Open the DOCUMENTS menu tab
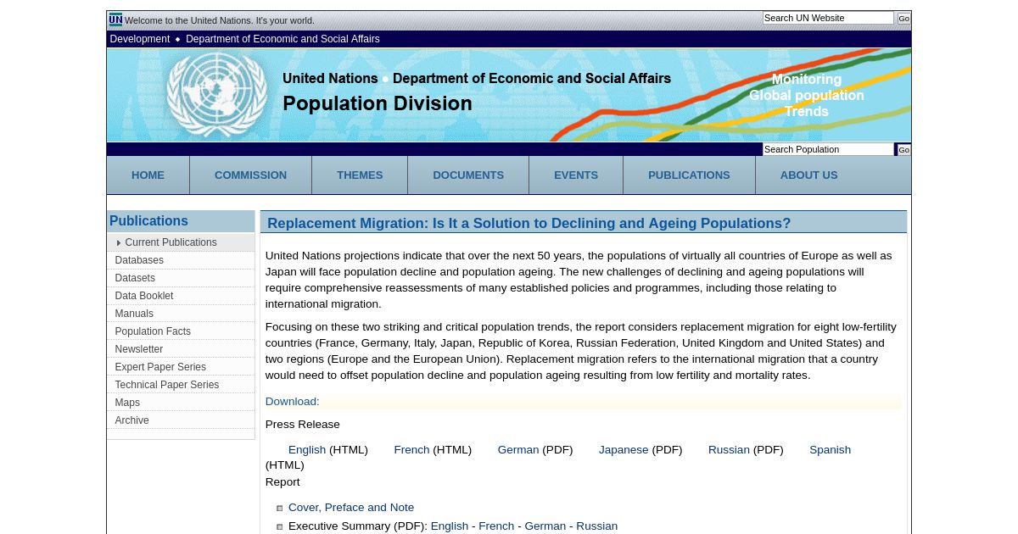This screenshot has height=534, width=1018. coord(468,175)
